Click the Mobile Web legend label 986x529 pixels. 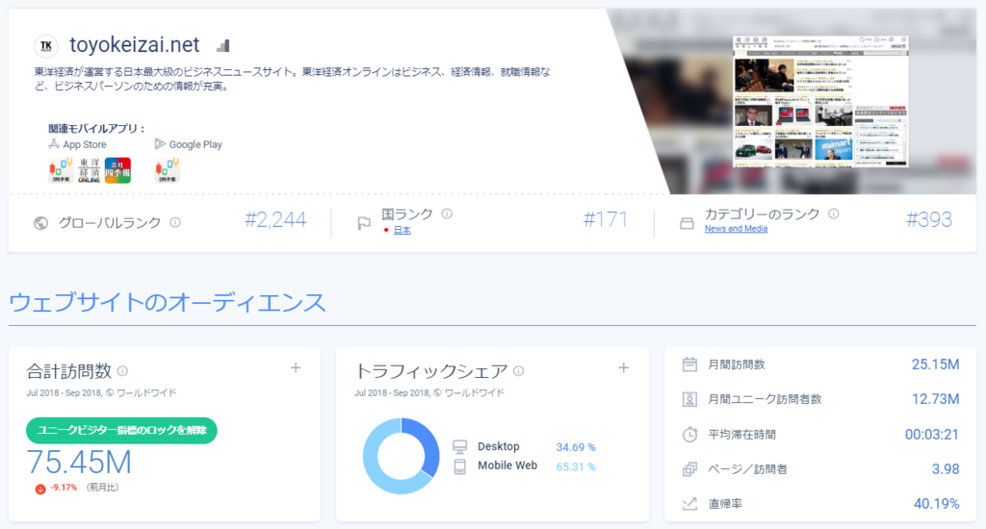[507, 466]
